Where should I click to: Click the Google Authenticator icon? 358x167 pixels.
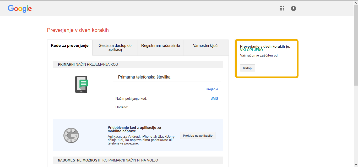[x=71, y=135]
